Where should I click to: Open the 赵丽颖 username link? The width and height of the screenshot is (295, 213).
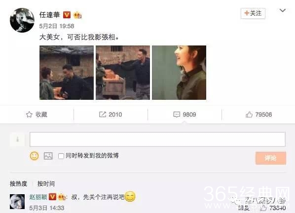point(38,197)
